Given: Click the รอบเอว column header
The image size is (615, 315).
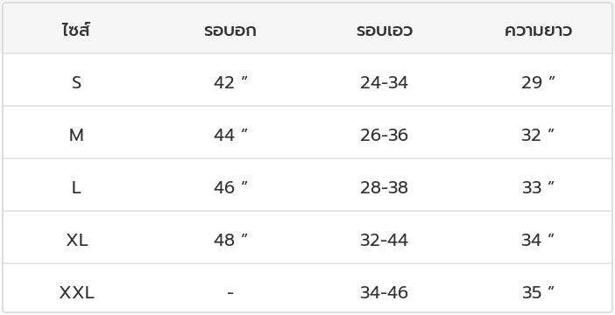Looking at the screenshot, I should click(x=385, y=31).
